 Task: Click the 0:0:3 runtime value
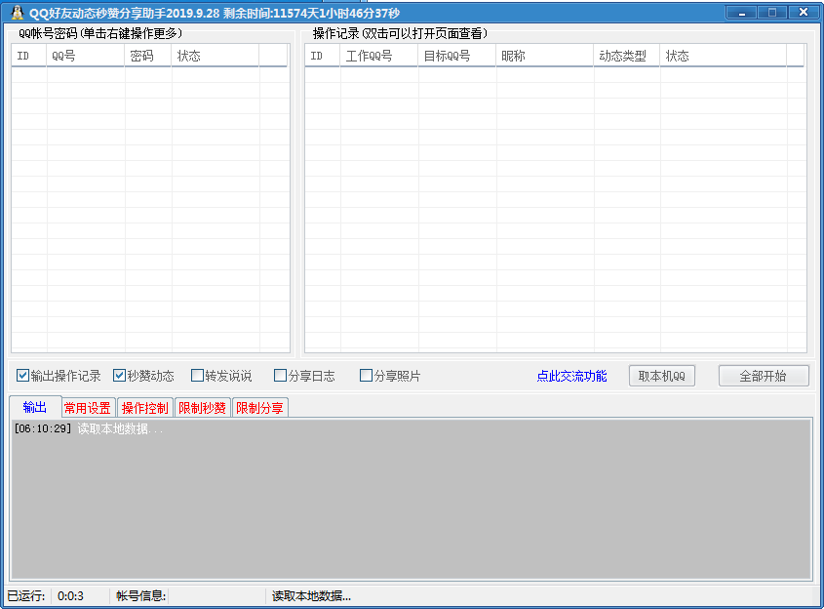(x=70, y=596)
